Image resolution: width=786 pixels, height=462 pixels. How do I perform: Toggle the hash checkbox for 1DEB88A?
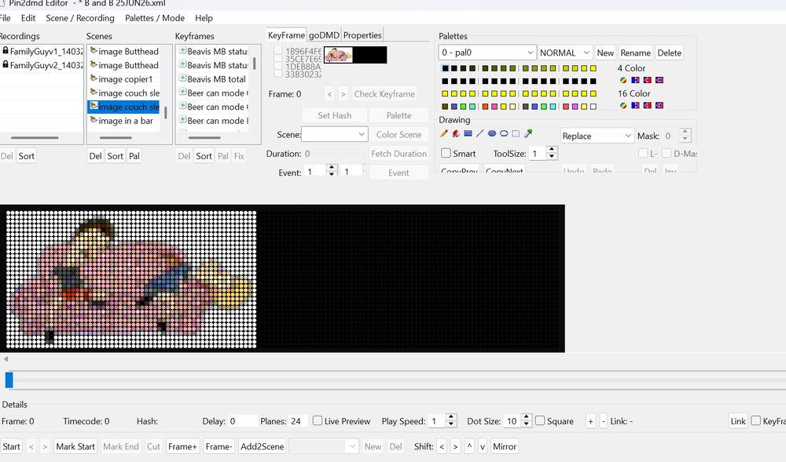pyautogui.click(x=278, y=66)
